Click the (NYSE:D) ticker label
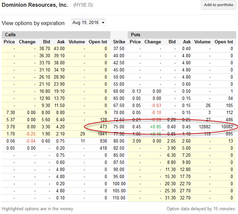Image resolution: width=238 pixels, height=214 pixels. pyautogui.click(x=83, y=5)
